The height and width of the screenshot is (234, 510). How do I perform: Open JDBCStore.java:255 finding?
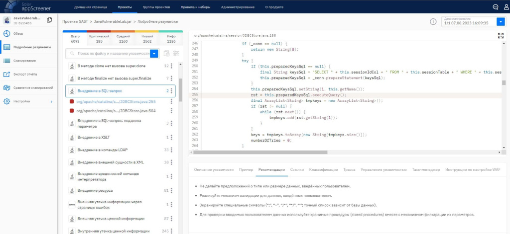click(x=116, y=101)
